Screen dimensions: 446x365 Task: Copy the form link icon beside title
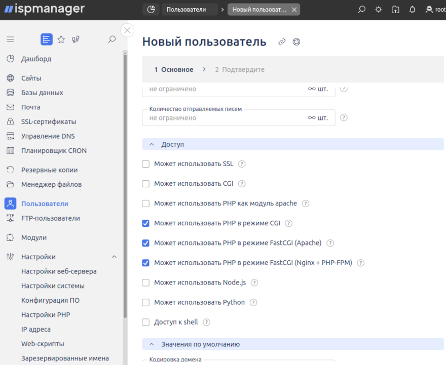coord(282,42)
